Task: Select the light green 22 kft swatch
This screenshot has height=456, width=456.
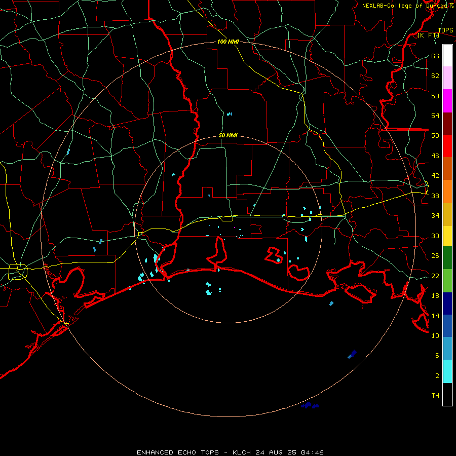Action: pyautogui.click(x=447, y=281)
